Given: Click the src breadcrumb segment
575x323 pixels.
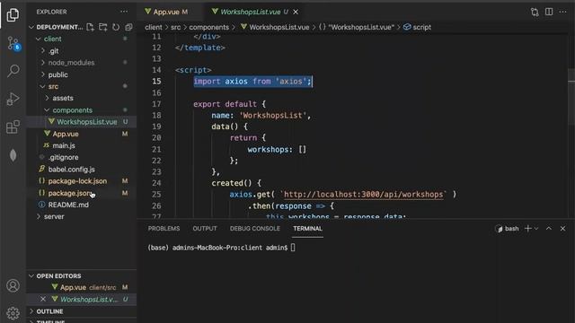Looking at the screenshot, I should [176, 27].
